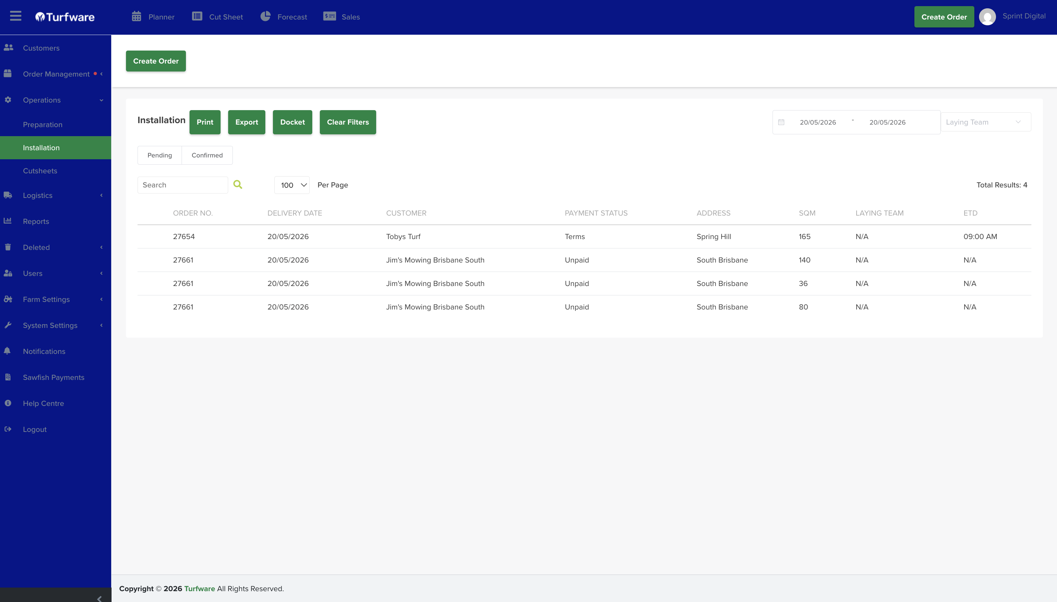Viewport: 1057px width, 602px height.
Task: Click the Logout arrow icon
Action: tap(8, 429)
